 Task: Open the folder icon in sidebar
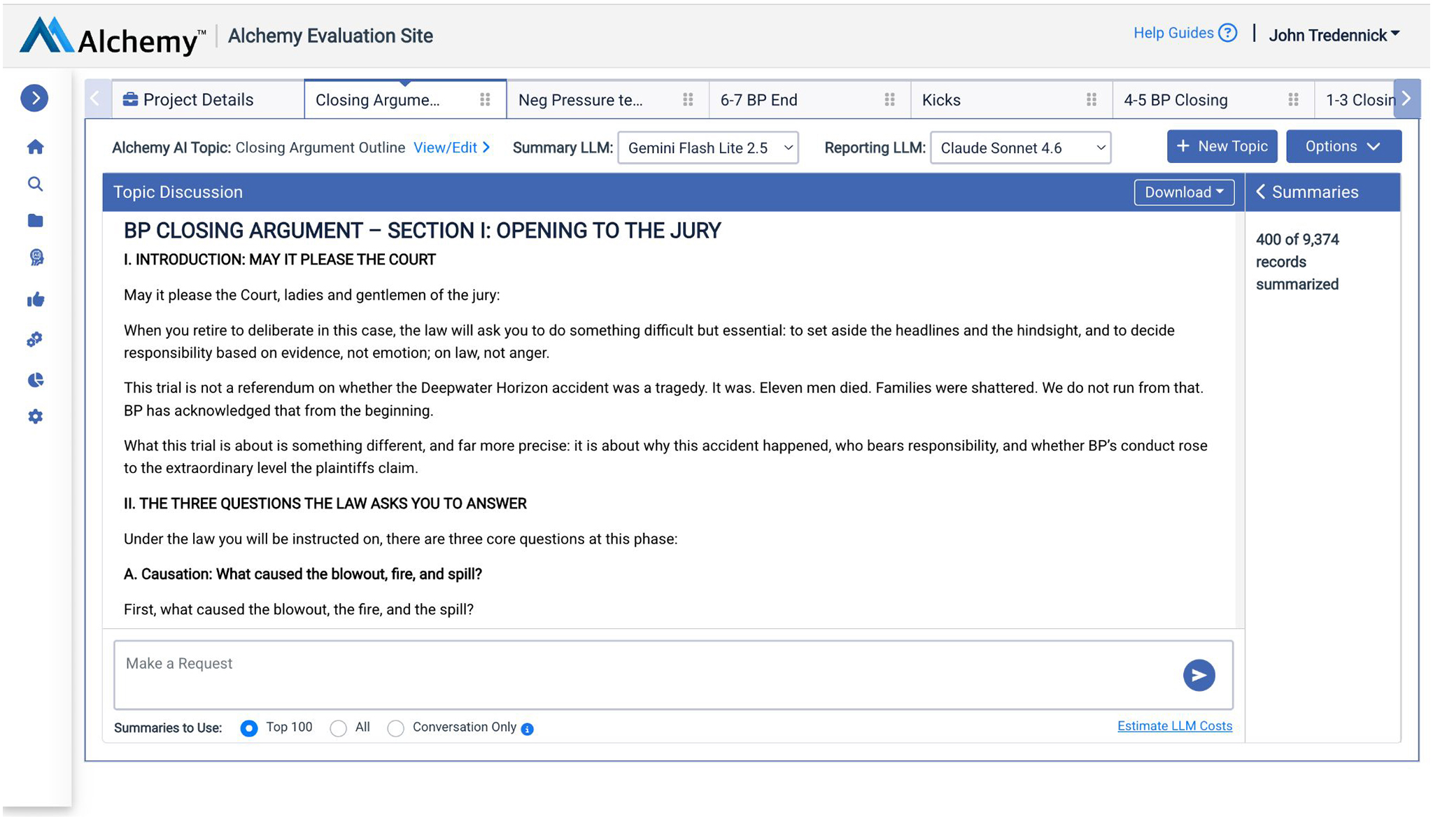click(x=35, y=221)
